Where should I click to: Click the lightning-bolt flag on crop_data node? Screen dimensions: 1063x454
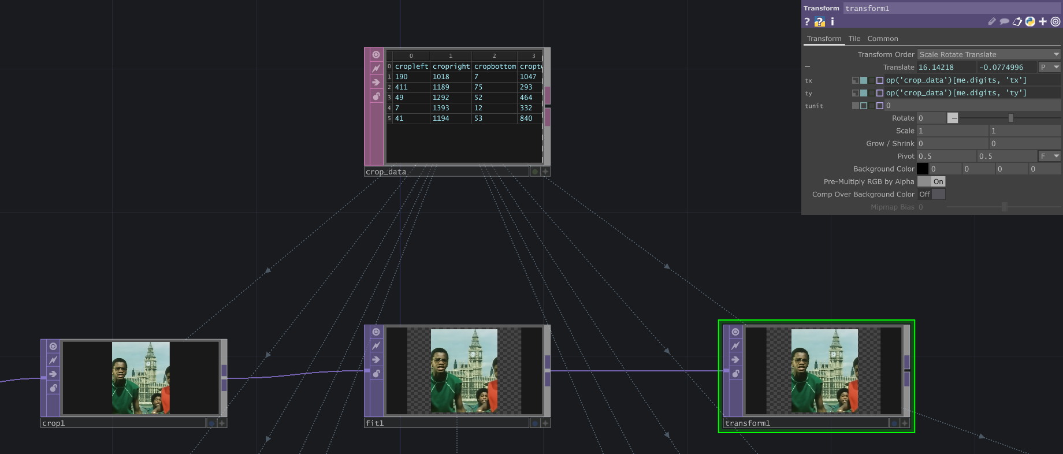click(376, 68)
